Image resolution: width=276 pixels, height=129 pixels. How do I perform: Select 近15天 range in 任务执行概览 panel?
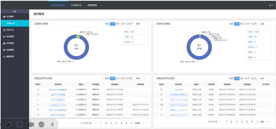254,24
